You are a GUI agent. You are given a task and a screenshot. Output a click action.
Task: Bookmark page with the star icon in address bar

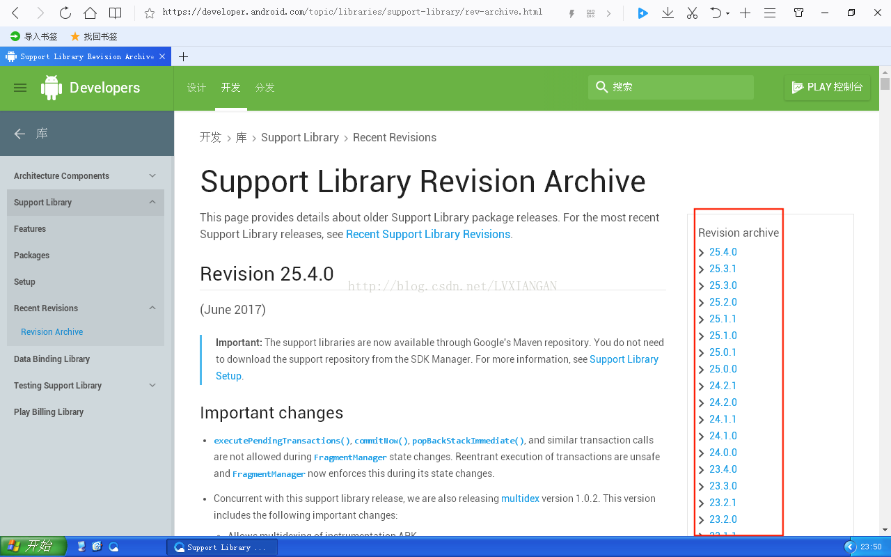point(149,13)
